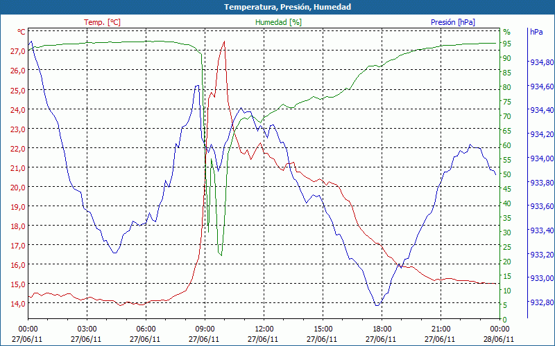Image resolution: width=555 pixels, height=346 pixels.
Task: Click the green '%' axis unit label
Action: (x=507, y=32)
